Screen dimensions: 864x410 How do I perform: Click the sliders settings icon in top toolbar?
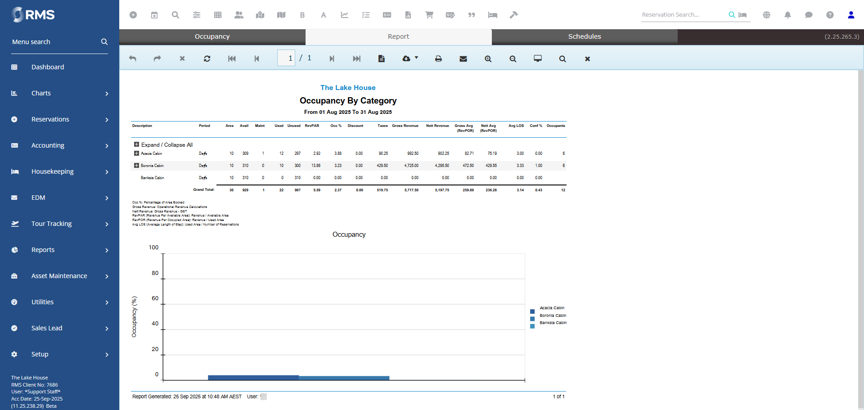[x=197, y=15]
